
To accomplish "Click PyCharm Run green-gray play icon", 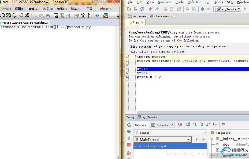I will click(x=245, y=9).
